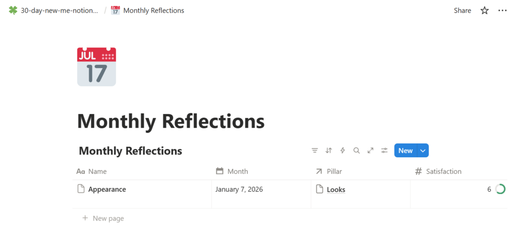Screen dimensions: 508x234
Task: Click the July 17 calendar page icon
Action: tap(97, 67)
